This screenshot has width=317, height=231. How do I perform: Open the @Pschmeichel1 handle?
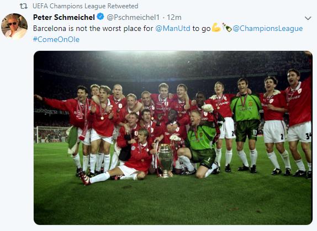click(x=133, y=17)
